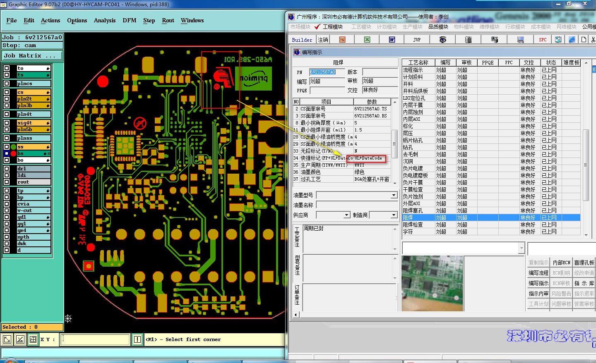Click the refresh arrows icon next to SPC
596x363 pixels.
(558, 40)
